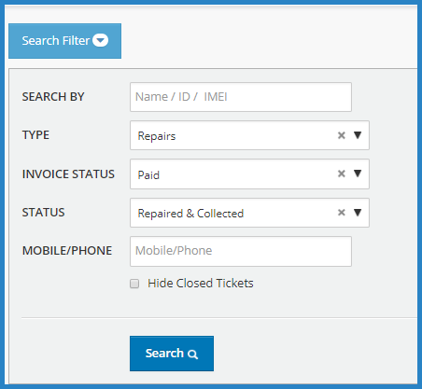Click the Hide Closed Tickets label text
422x389 pixels.
201,284
